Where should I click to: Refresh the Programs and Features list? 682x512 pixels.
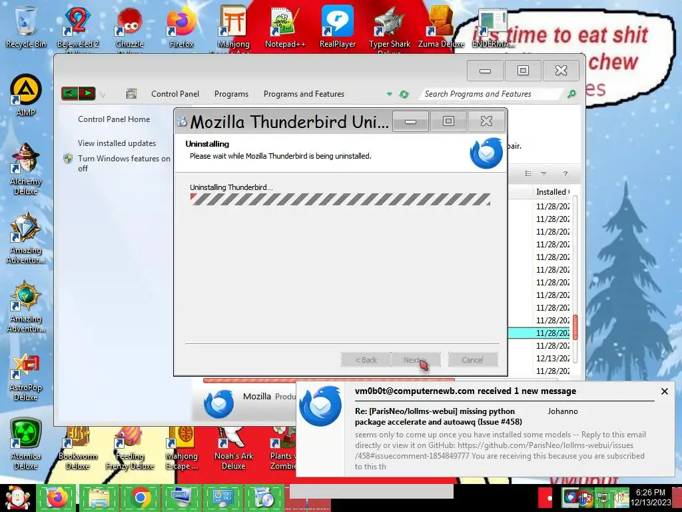pyautogui.click(x=404, y=94)
